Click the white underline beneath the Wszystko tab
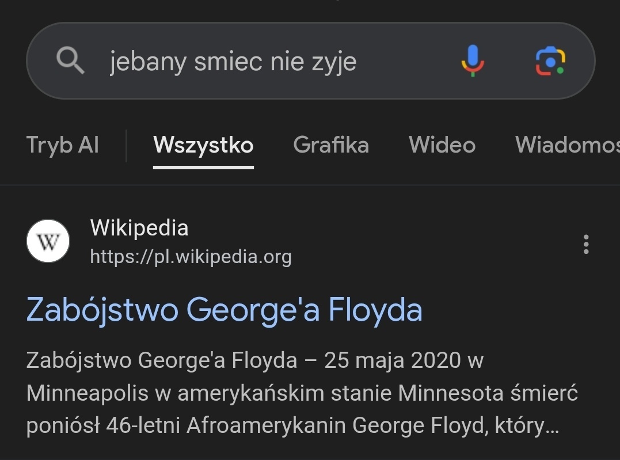 (203, 167)
